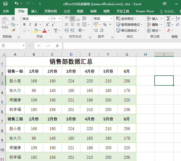Activate the Format Painter brush
Image resolution: width=181 pixels, height=161 pixels.
[13, 30]
